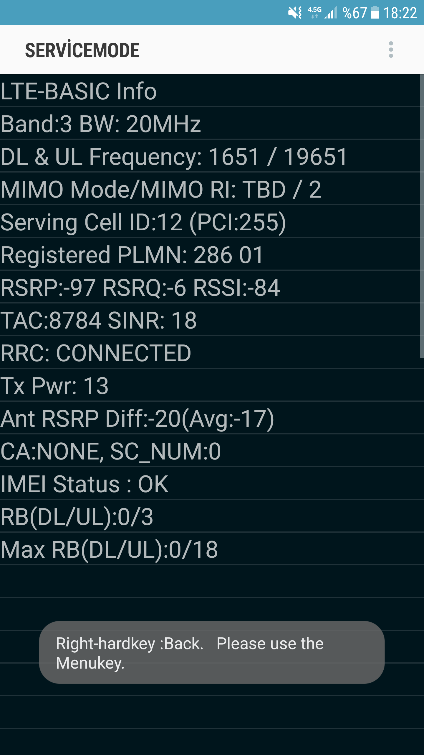Select the RSRP:-97 RSRQ:-6 row
The width and height of the screenshot is (424, 755).
coord(210,287)
